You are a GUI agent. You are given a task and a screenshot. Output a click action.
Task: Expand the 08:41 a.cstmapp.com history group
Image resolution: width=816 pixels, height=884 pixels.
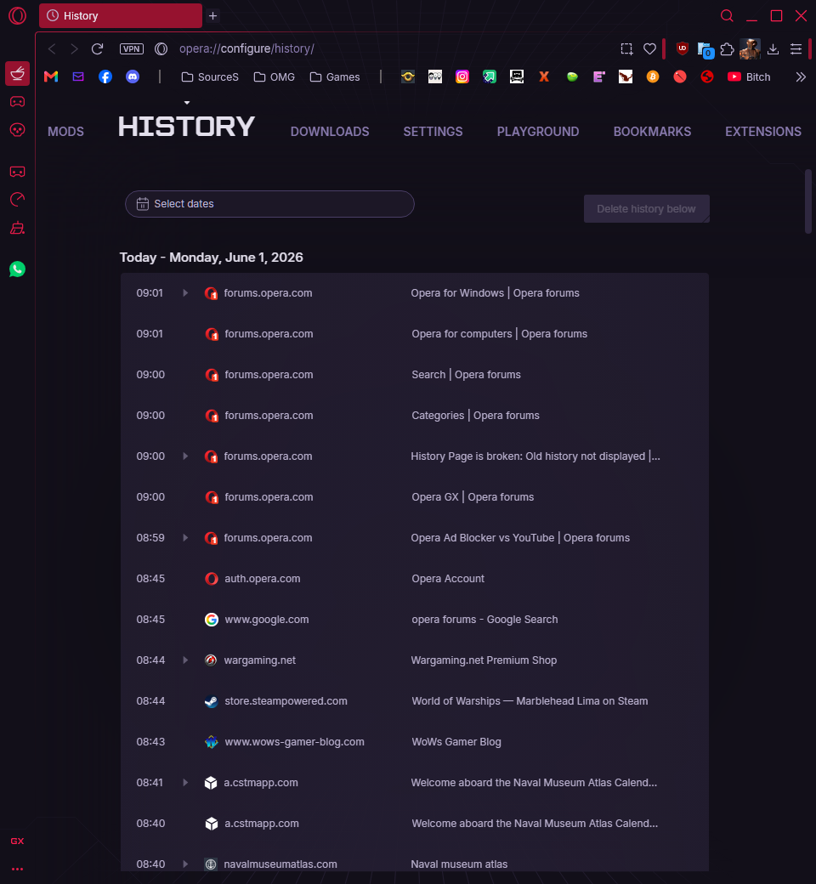[x=185, y=783]
